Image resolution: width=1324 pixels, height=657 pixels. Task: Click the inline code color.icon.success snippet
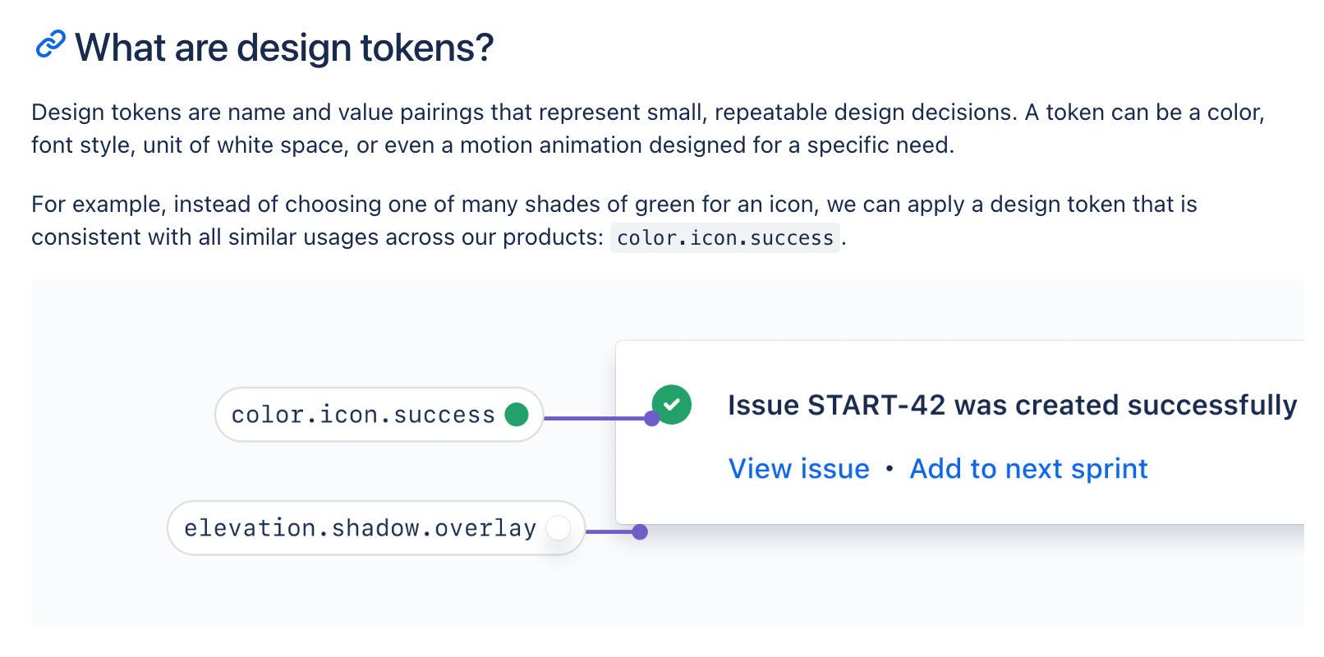(724, 238)
